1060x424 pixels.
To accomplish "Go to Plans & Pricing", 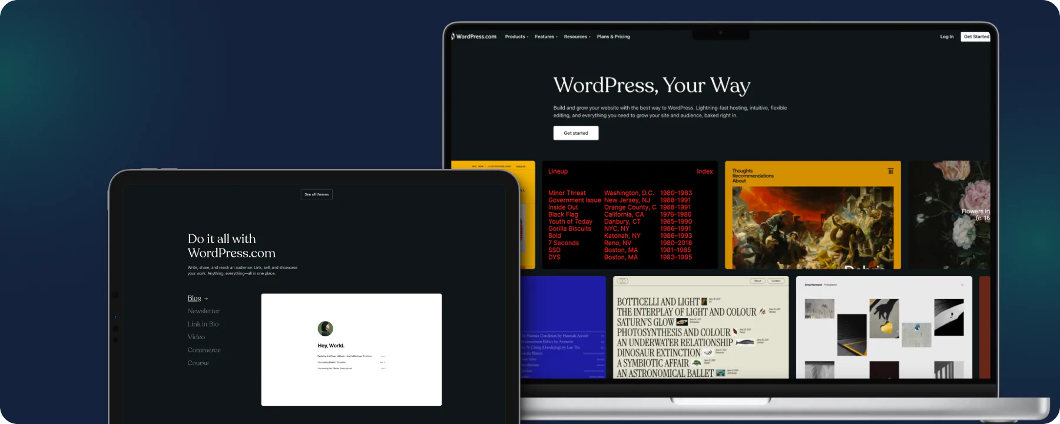I will click(613, 37).
